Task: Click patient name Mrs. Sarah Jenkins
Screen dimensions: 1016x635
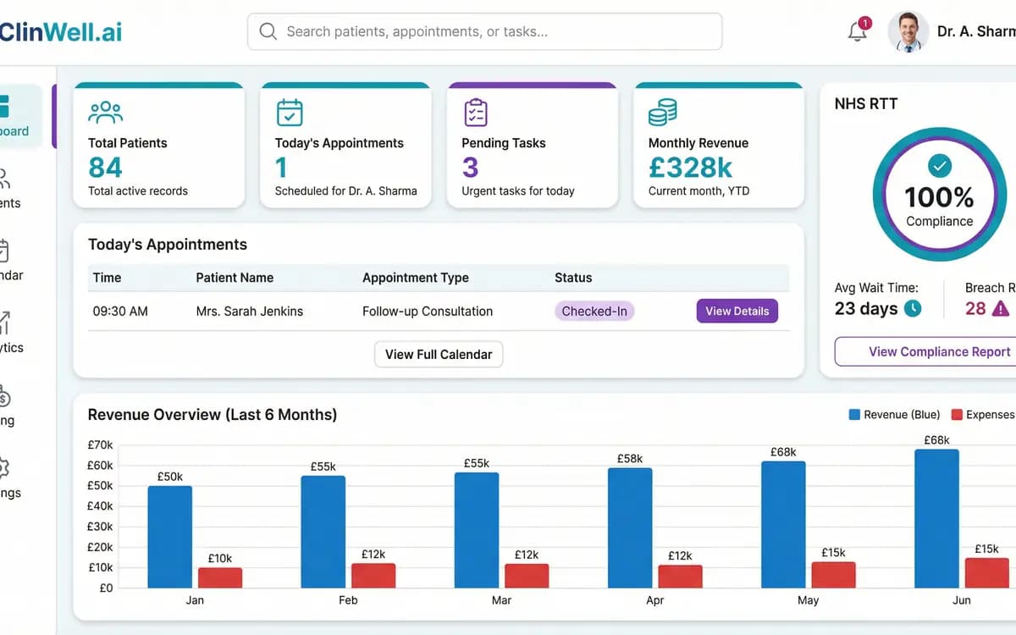Action: click(249, 311)
